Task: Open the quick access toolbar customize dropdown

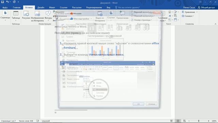Action: [x=18, y=2]
